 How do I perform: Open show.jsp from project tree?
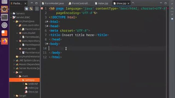[32, 92]
